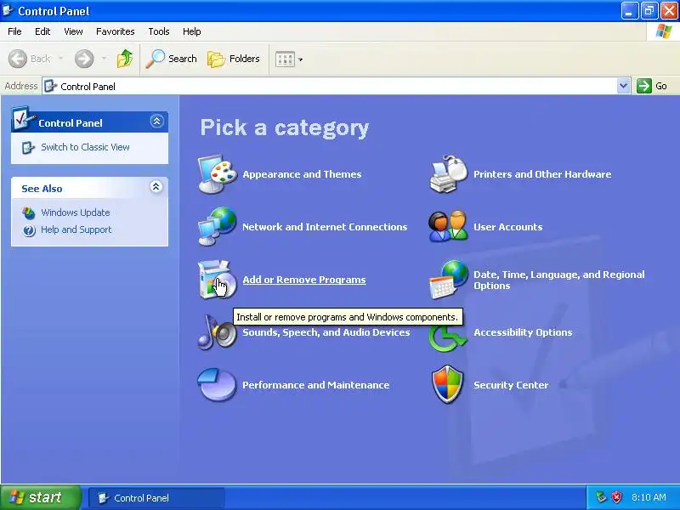Click the Views toolbar icon
This screenshot has width=680, height=510.
[285, 59]
